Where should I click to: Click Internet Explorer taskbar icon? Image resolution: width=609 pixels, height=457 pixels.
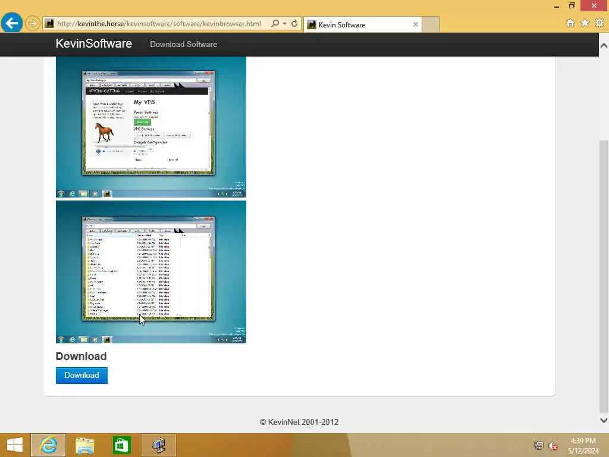(48, 445)
